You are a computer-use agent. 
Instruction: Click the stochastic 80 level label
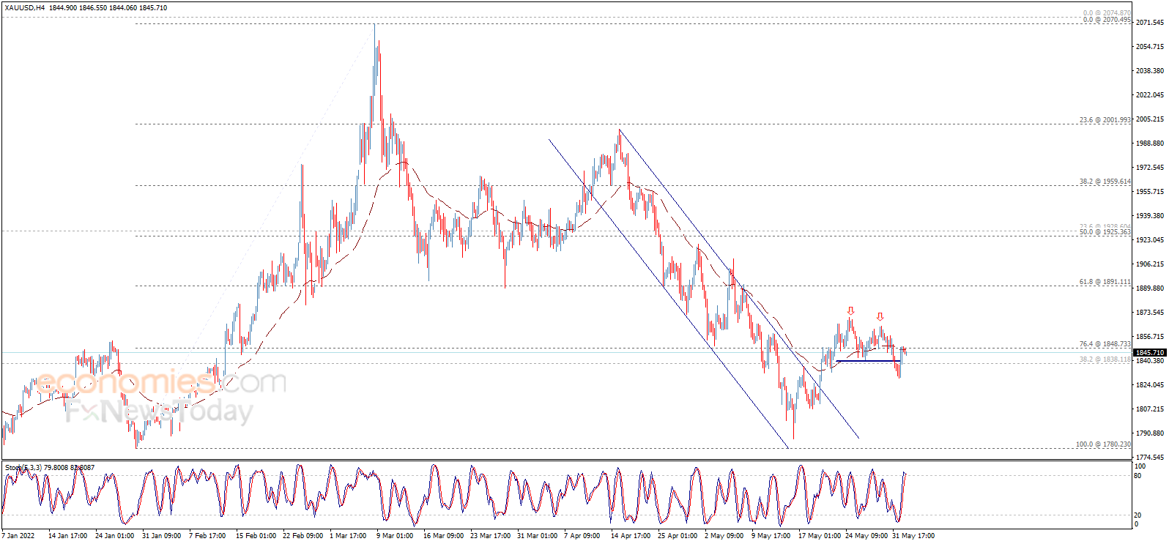(x=1138, y=476)
